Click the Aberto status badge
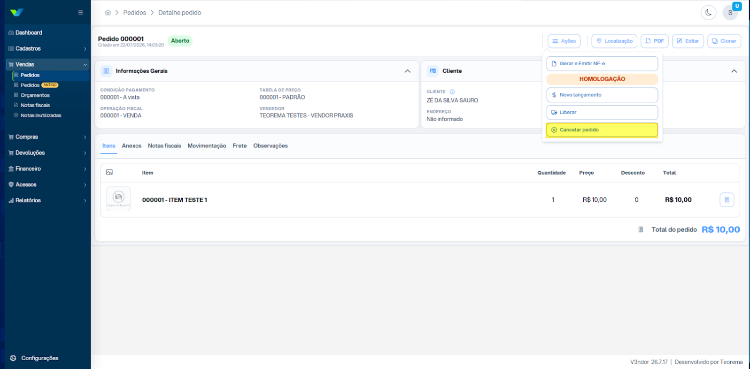This screenshot has height=369, width=750. coord(180,41)
